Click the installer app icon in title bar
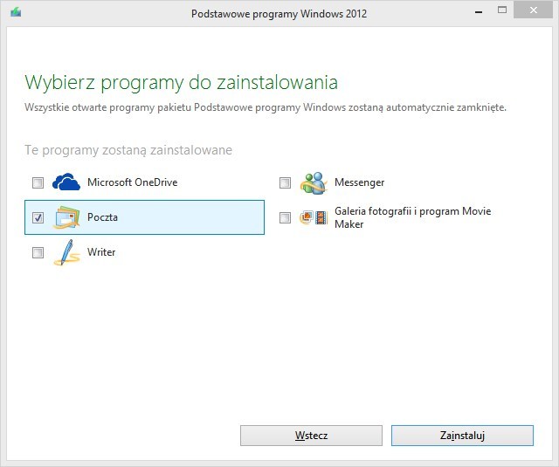The width and height of the screenshot is (559, 467). [x=16, y=12]
